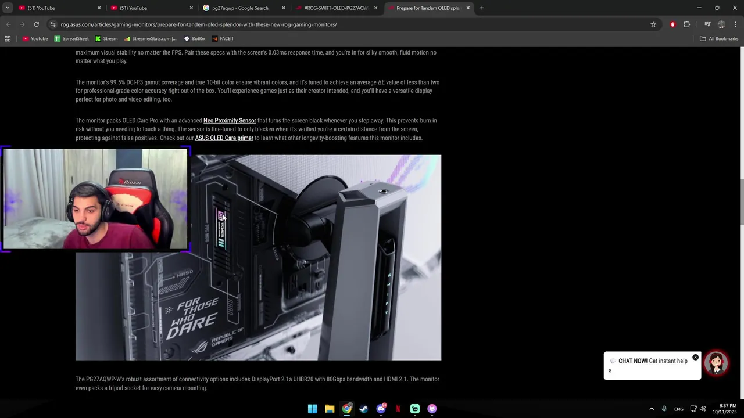Open the network status tray icon

pos(693,409)
